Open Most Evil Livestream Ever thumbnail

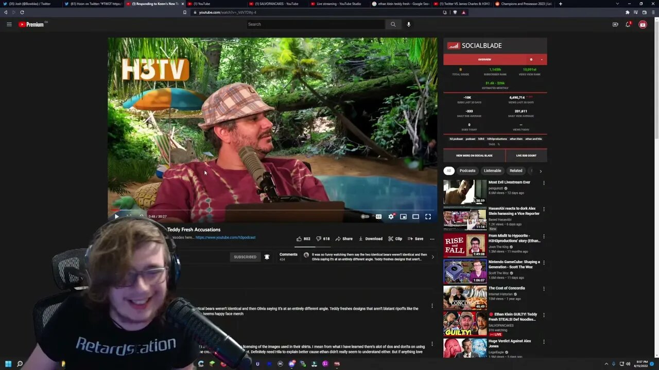pos(465,192)
